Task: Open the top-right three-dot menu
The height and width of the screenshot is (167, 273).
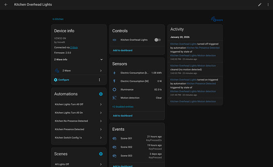Action: [x=268, y=5]
